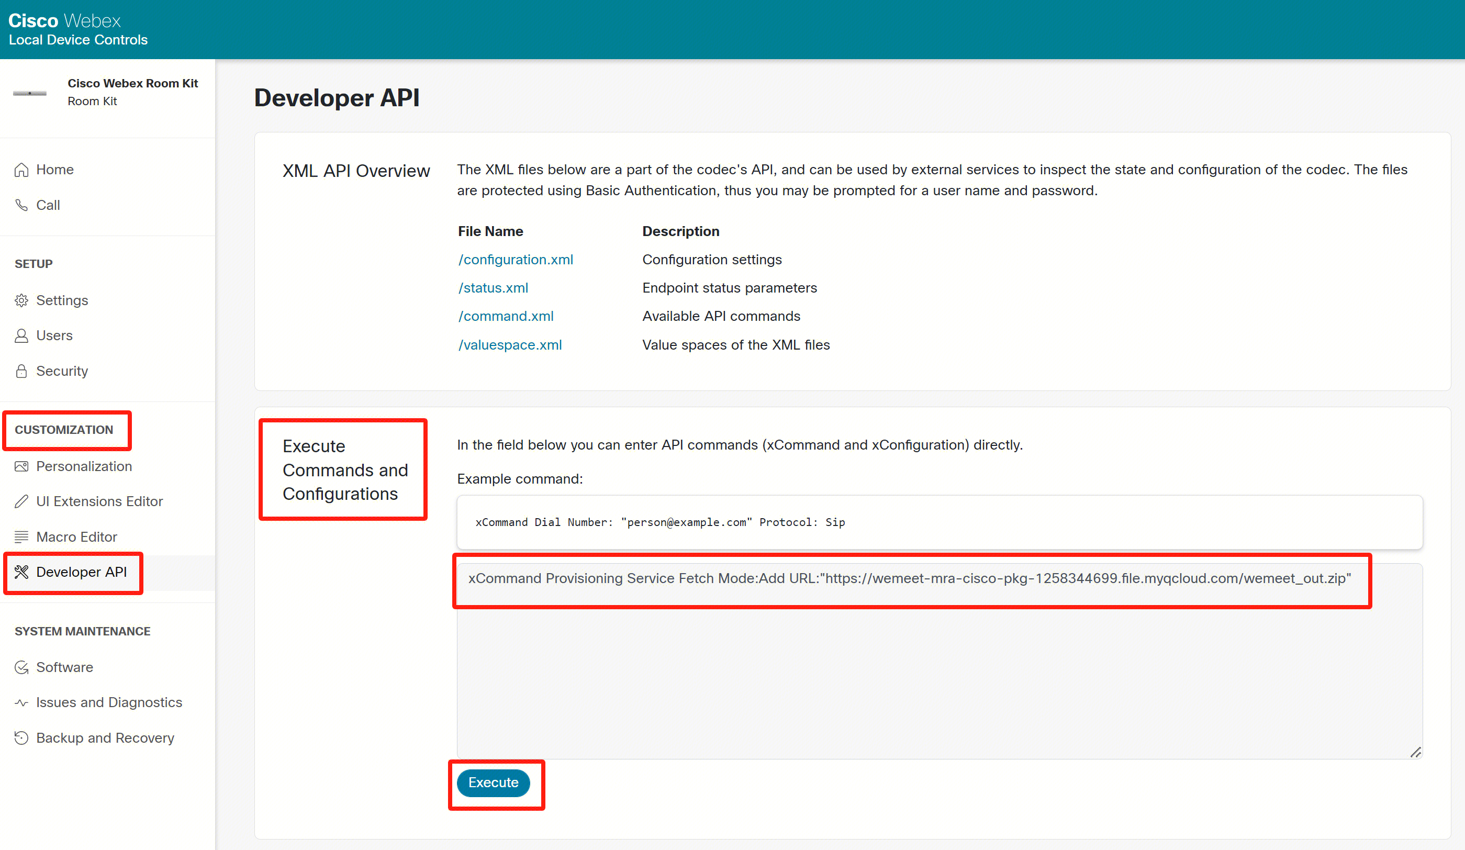The height and width of the screenshot is (850, 1465).
Task: Open UI Extensions Editor
Action: pos(107,501)
